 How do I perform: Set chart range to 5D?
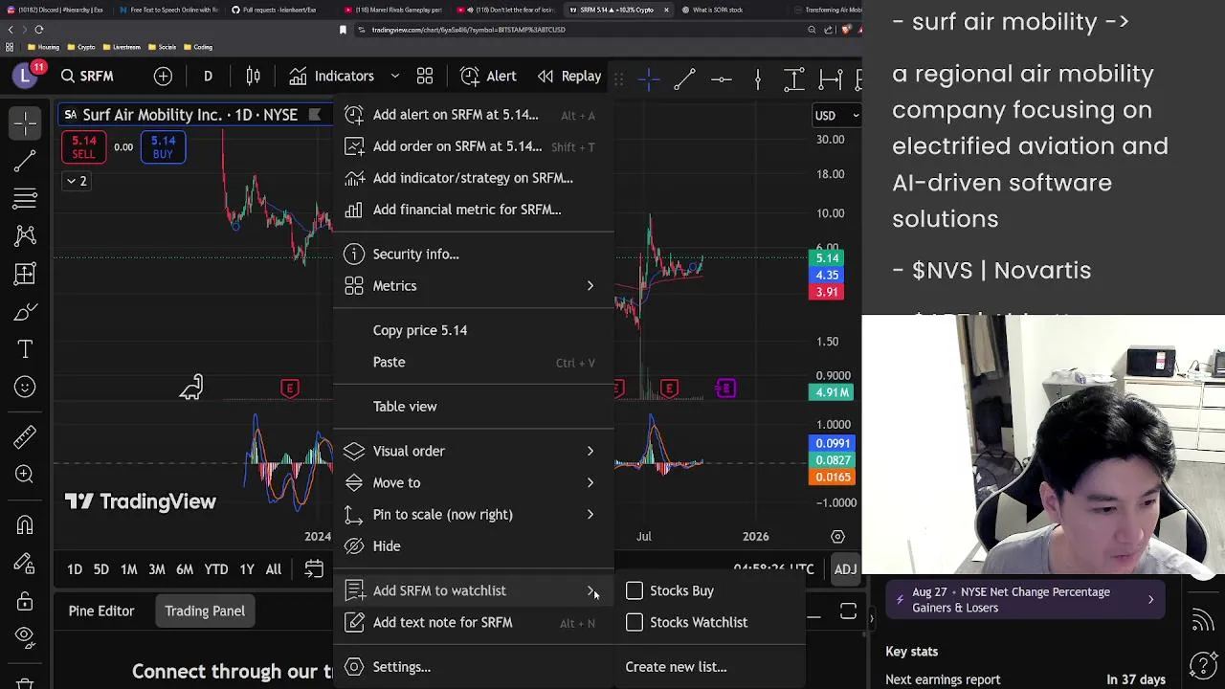coord(100,569)
